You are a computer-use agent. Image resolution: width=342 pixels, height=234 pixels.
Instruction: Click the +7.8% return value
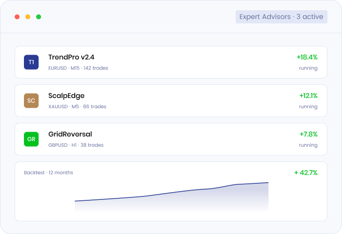308,134
